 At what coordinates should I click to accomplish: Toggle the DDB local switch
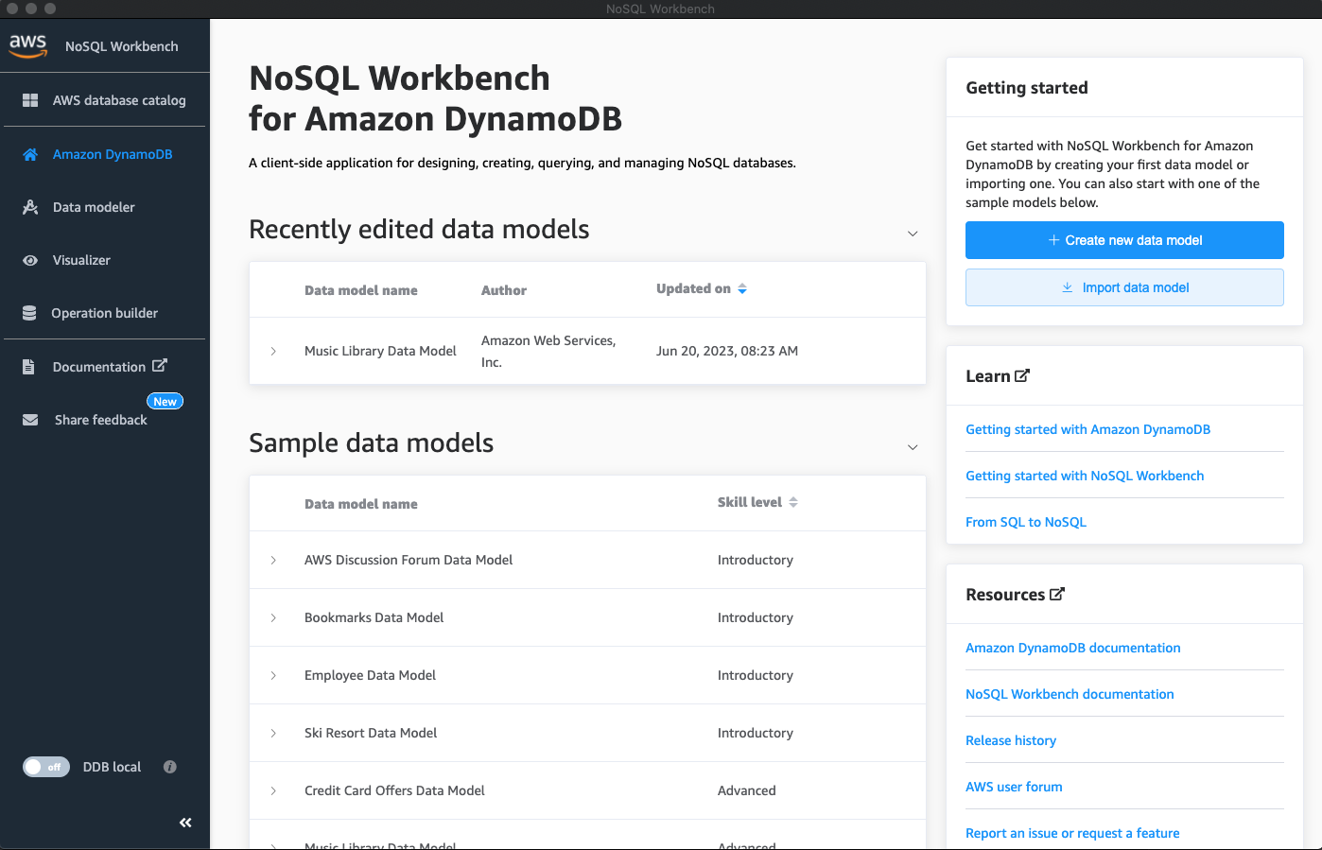click(46, 767)
